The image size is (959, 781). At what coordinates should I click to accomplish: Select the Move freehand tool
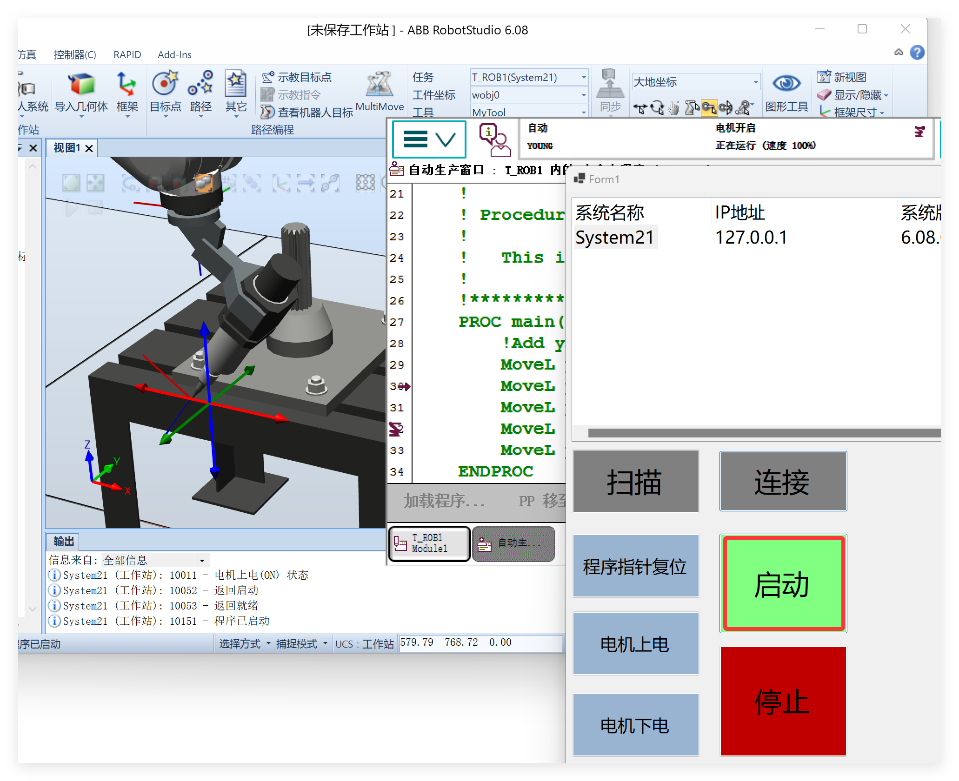(640, 108)
